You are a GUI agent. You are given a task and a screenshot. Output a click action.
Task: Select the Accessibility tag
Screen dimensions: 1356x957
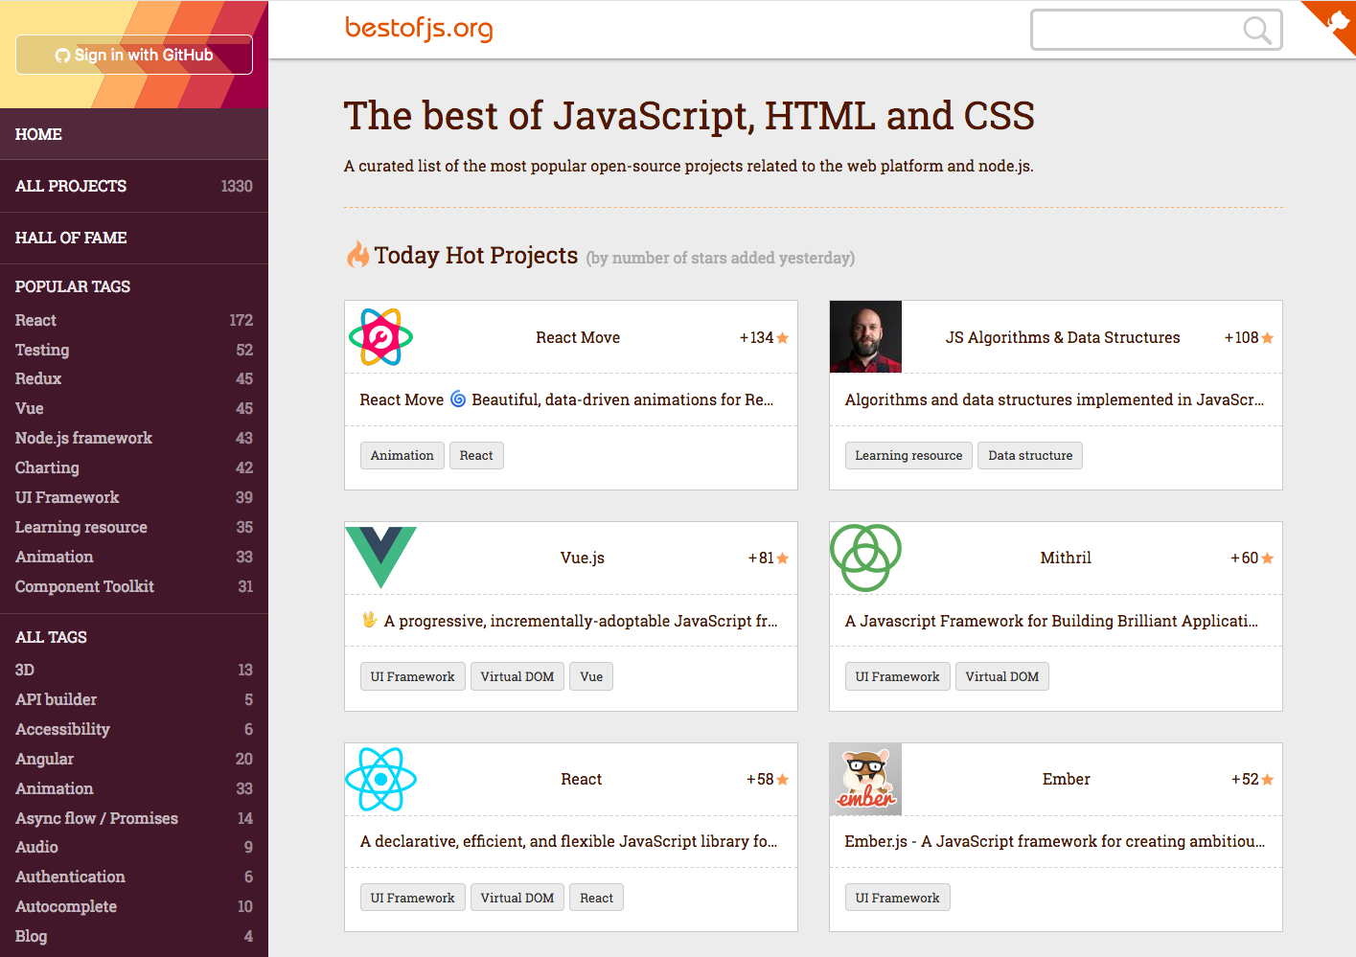(134, 729)
